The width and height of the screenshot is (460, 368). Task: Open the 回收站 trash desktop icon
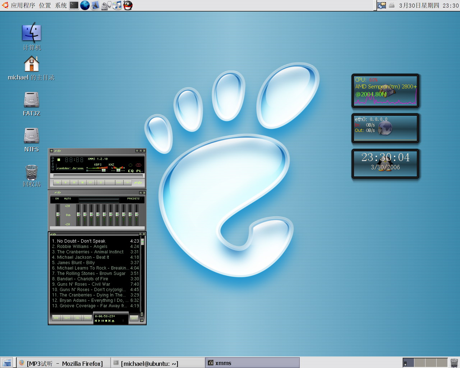(x=32, y=176)
